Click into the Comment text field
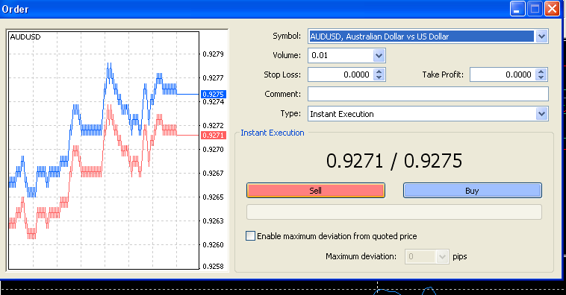 (x=428, y=94)
